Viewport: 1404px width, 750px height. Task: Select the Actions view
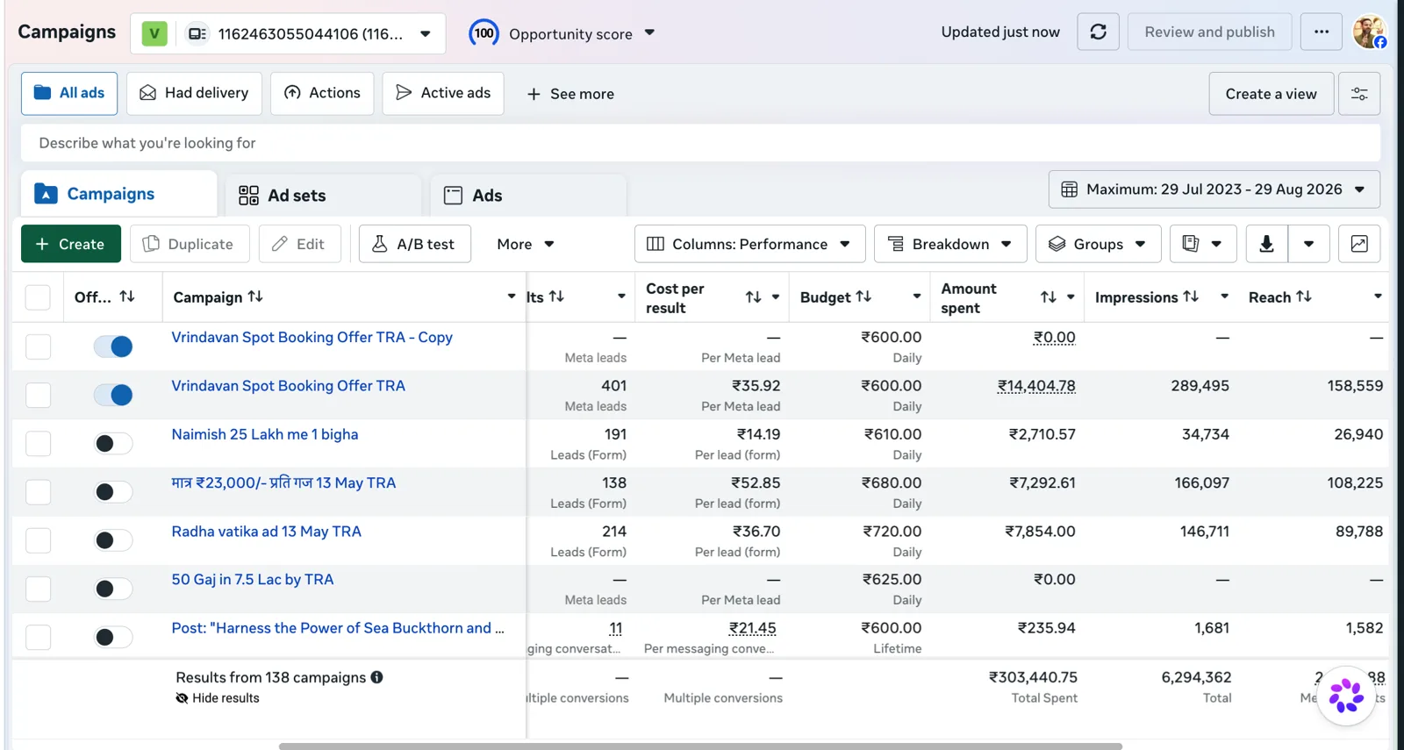tap(322, 93)
